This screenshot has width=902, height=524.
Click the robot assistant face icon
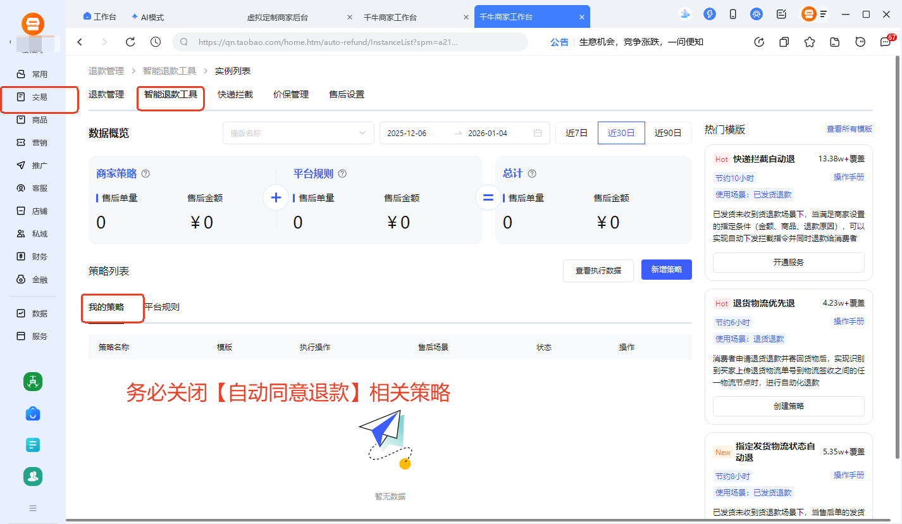[x=860, y=42]
